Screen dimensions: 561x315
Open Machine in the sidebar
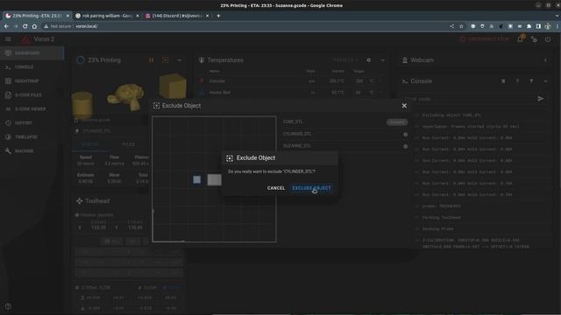point(32,150)
